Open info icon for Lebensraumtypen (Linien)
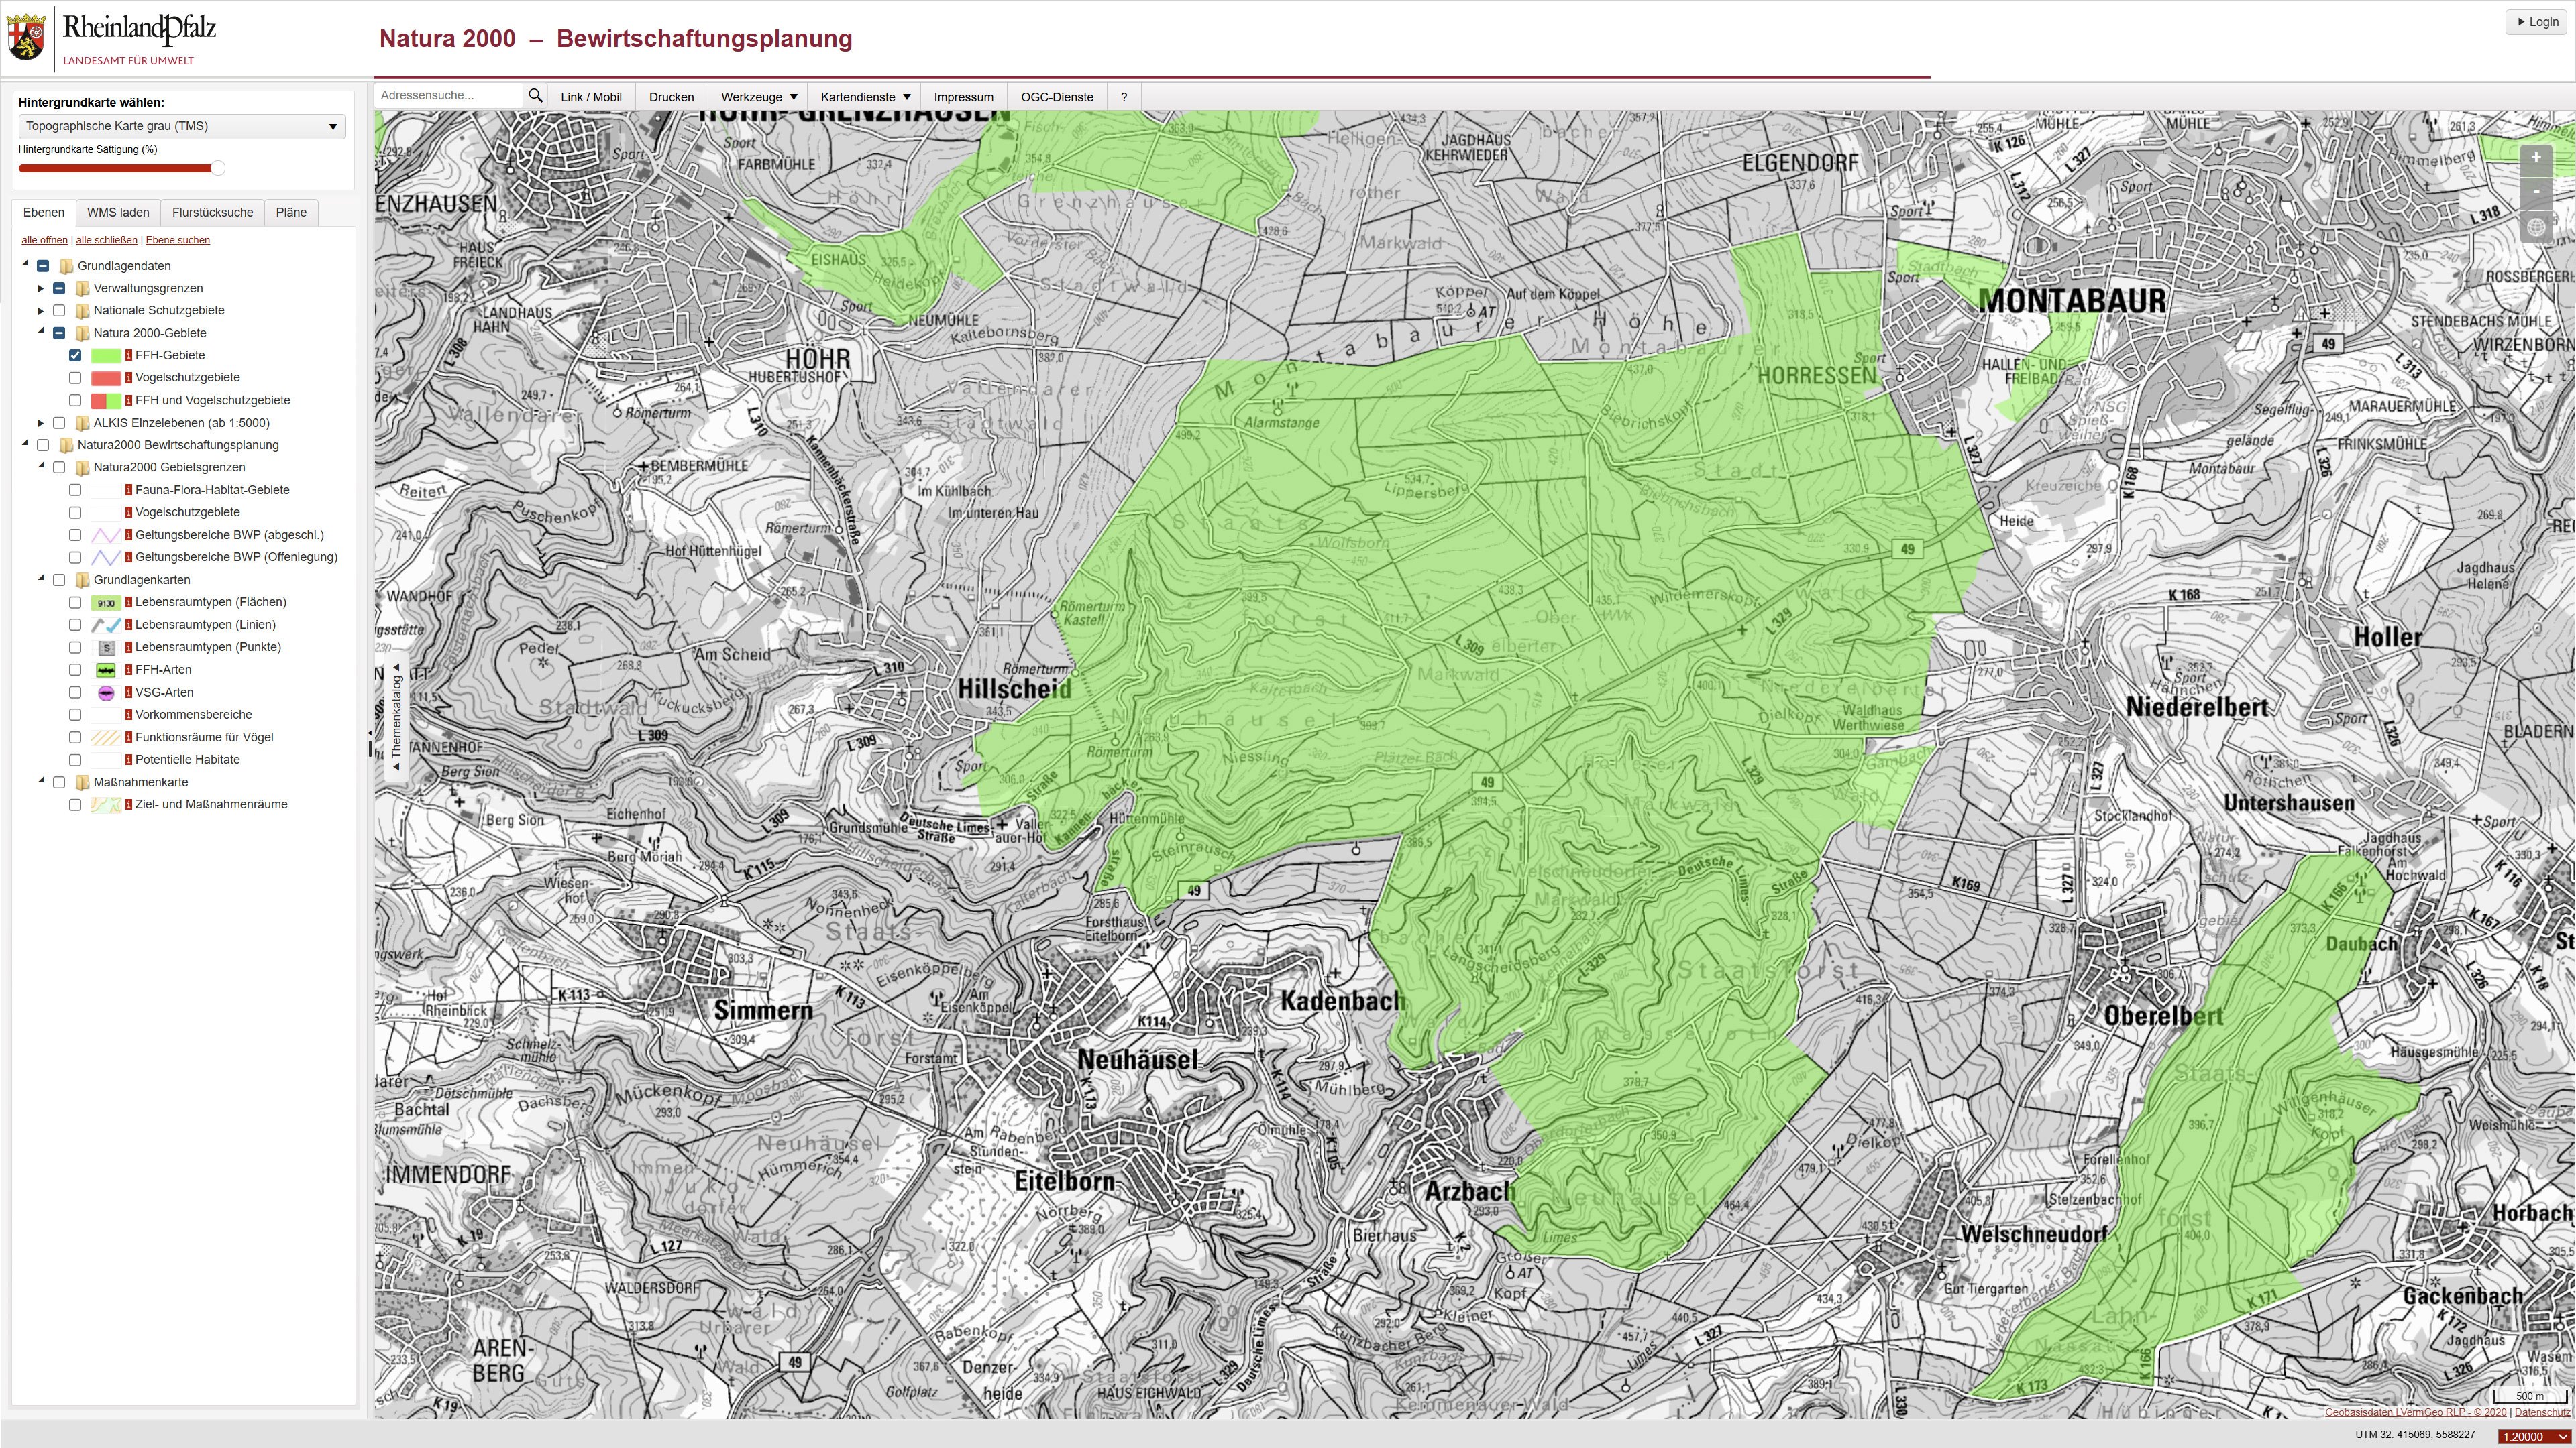The width and height of the screenshot is (2576, 1448). pyautogui.click(x=128, y=625)
